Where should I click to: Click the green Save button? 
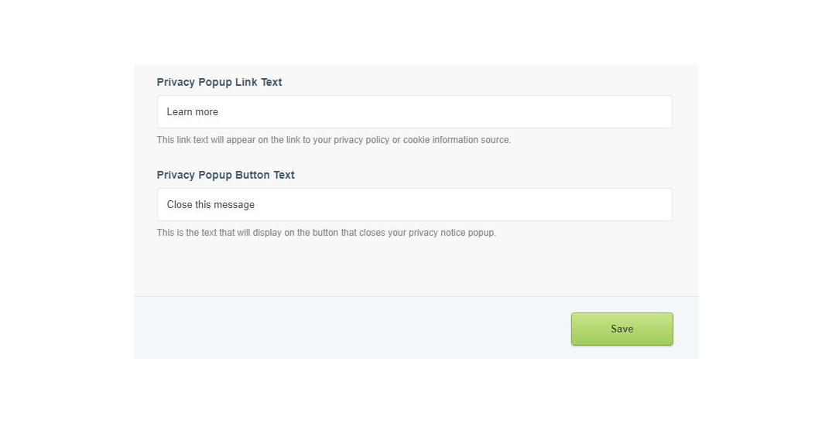[x=621, y=329]
